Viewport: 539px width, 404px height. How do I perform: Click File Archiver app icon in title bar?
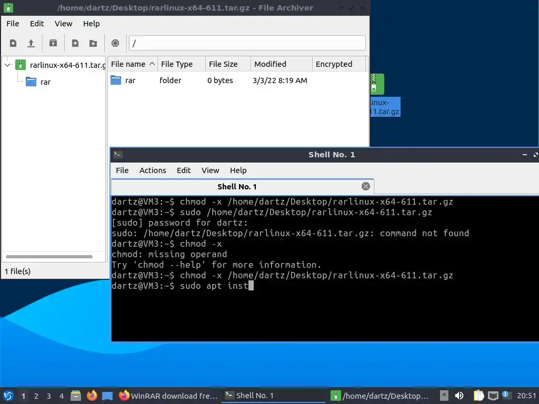point(8,7)
